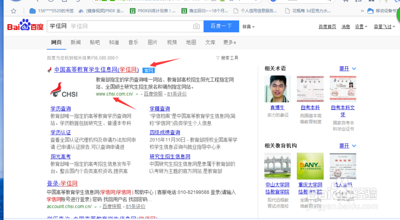Open 81条评价 for chsi.com.cn result

pyautogui.click(x=177, y=94)
